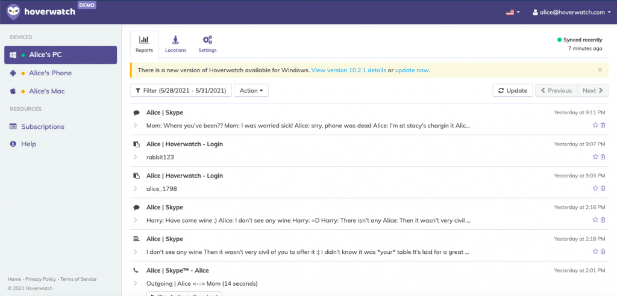Click clipboard icon of rabbit123 login entry
Viewport: 617px width, 296px height.
[x=137, y=144]
